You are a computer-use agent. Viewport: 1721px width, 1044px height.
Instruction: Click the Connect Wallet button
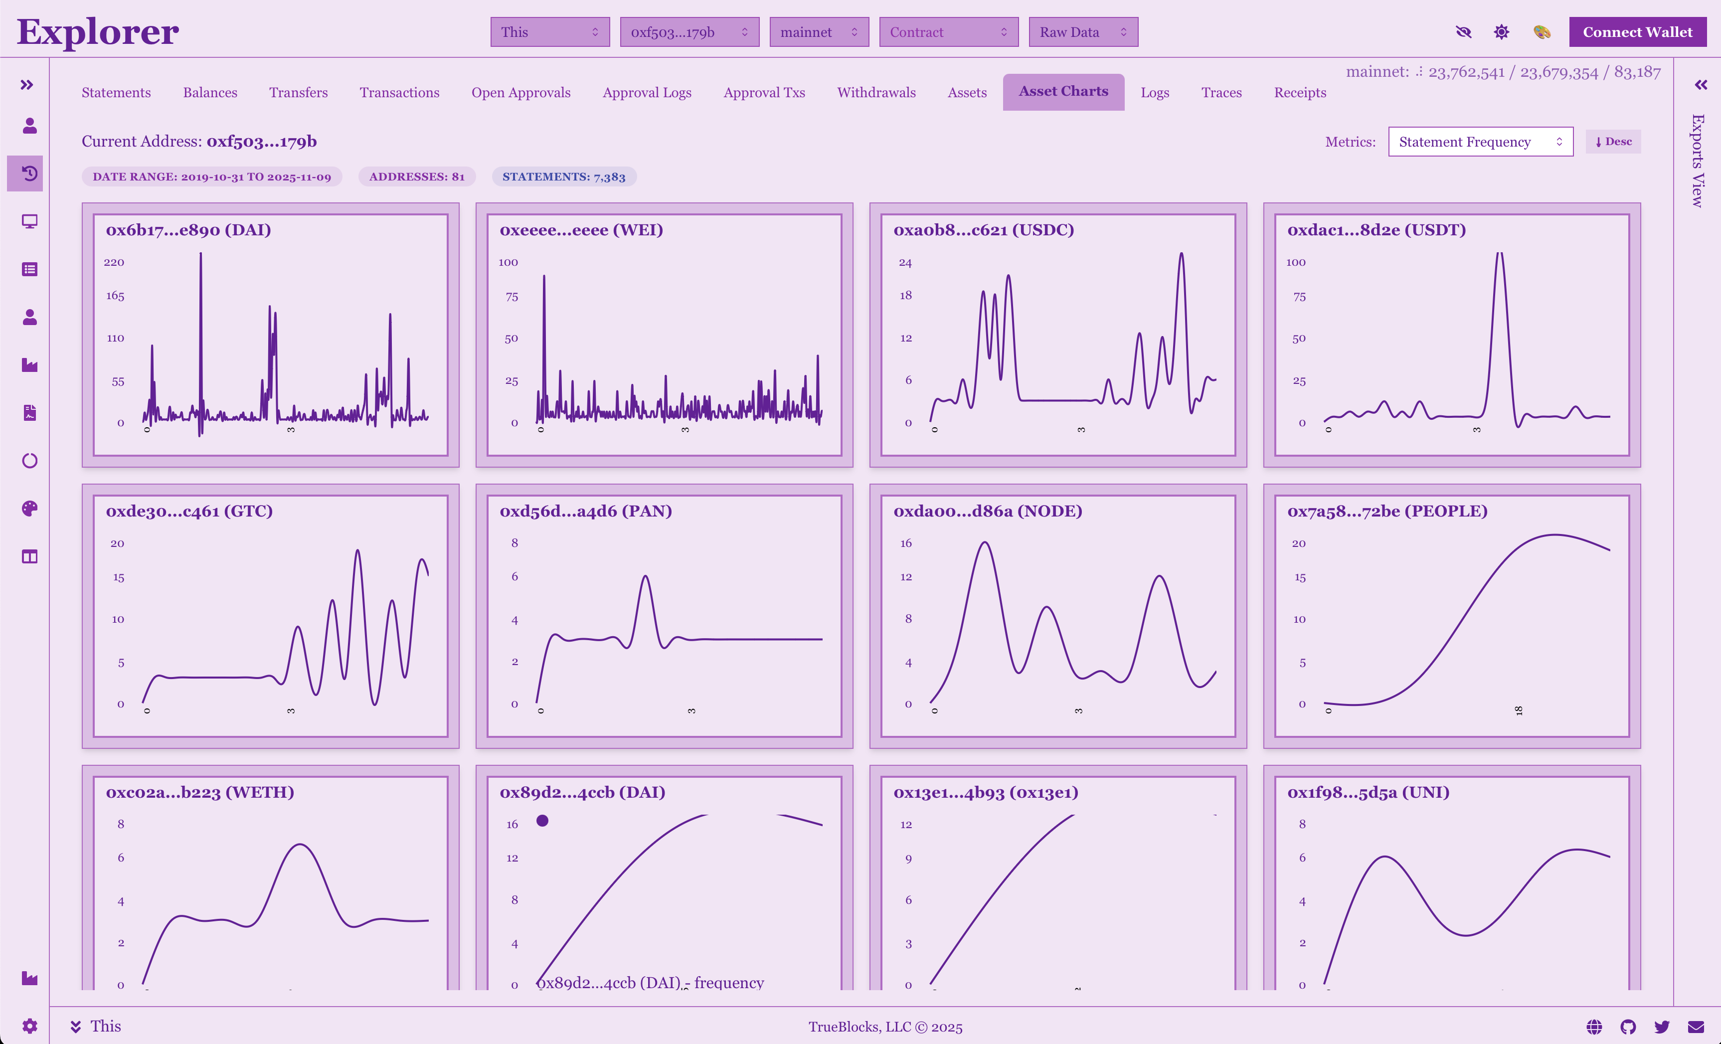point(1637,32)
